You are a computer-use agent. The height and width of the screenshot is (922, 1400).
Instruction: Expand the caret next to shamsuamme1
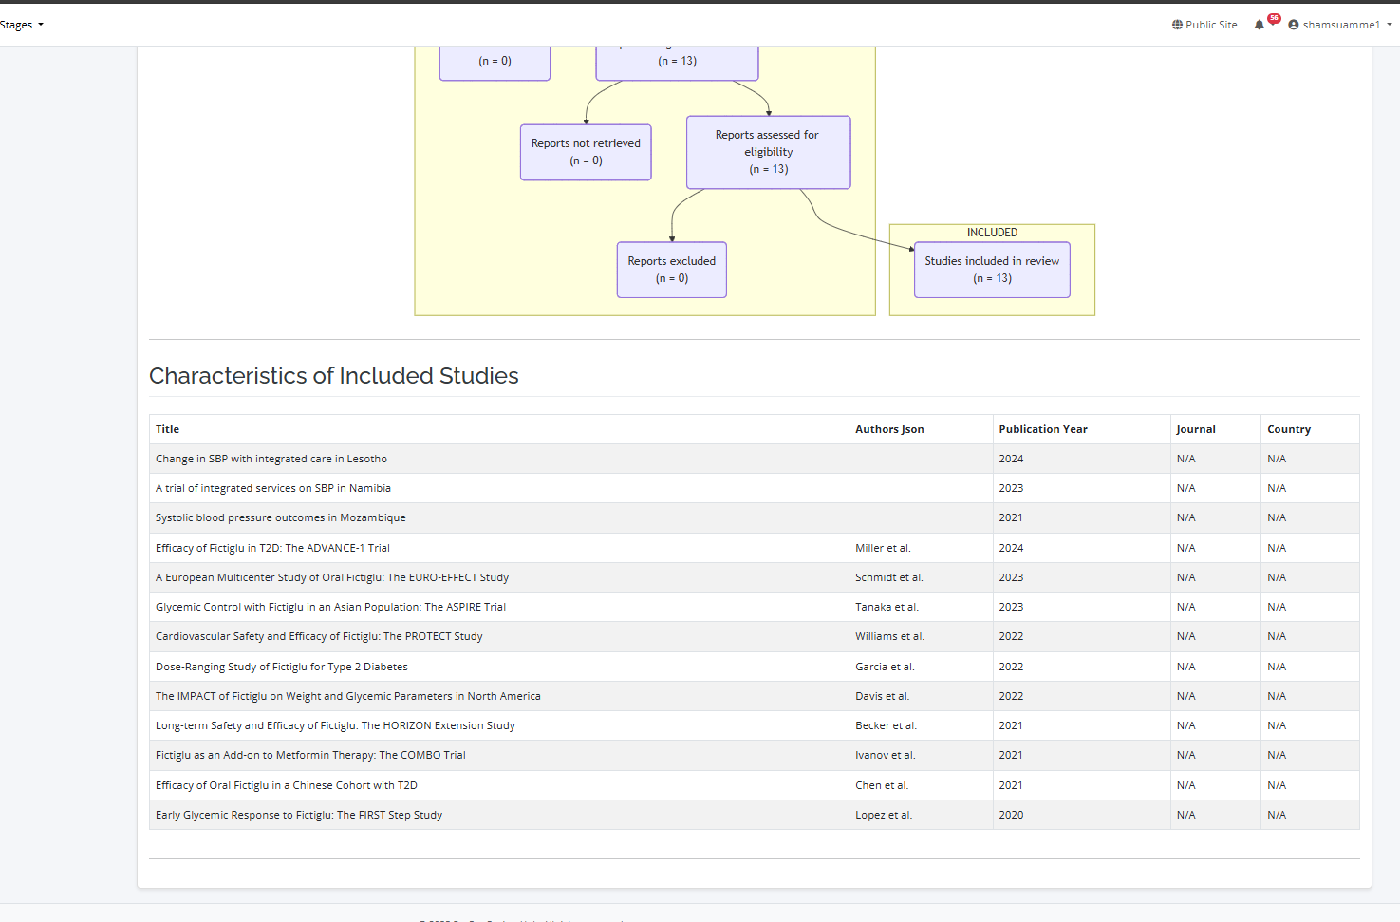pyautogui.click(x=1390, y=25)
